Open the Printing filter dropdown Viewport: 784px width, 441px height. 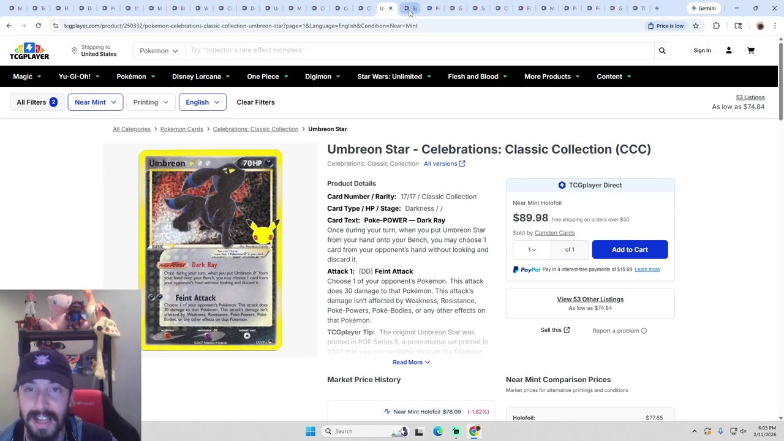click(x=150, y=102)
